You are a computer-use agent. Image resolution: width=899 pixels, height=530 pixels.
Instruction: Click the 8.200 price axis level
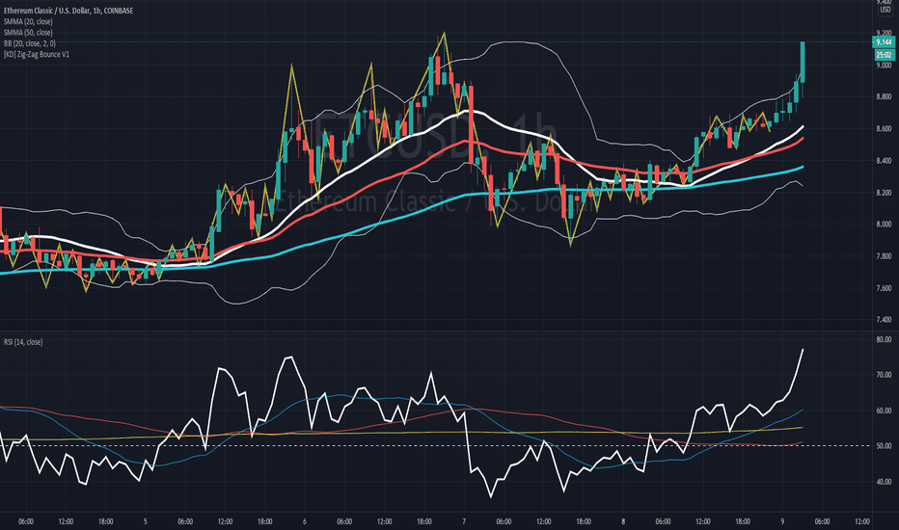(x=884, y=193)
